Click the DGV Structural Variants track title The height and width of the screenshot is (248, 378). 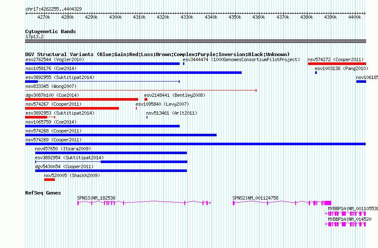pyautogui.click(x=158, y=54)
